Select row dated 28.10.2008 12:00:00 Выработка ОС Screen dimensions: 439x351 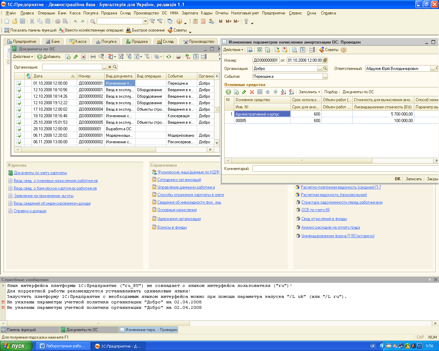114,129
